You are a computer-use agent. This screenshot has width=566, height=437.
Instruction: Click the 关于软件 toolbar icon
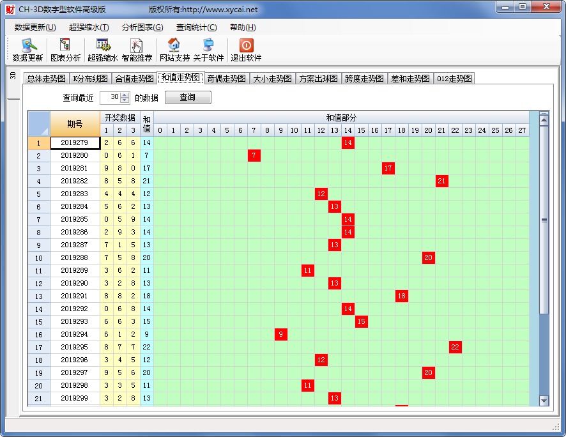click(x=209, y=50)
